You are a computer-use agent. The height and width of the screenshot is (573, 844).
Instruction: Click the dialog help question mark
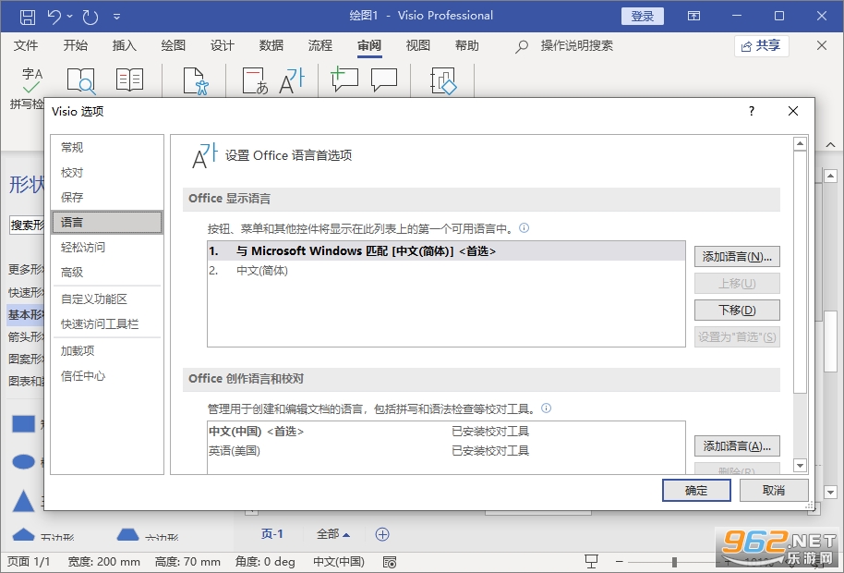[x=752, y=111]
